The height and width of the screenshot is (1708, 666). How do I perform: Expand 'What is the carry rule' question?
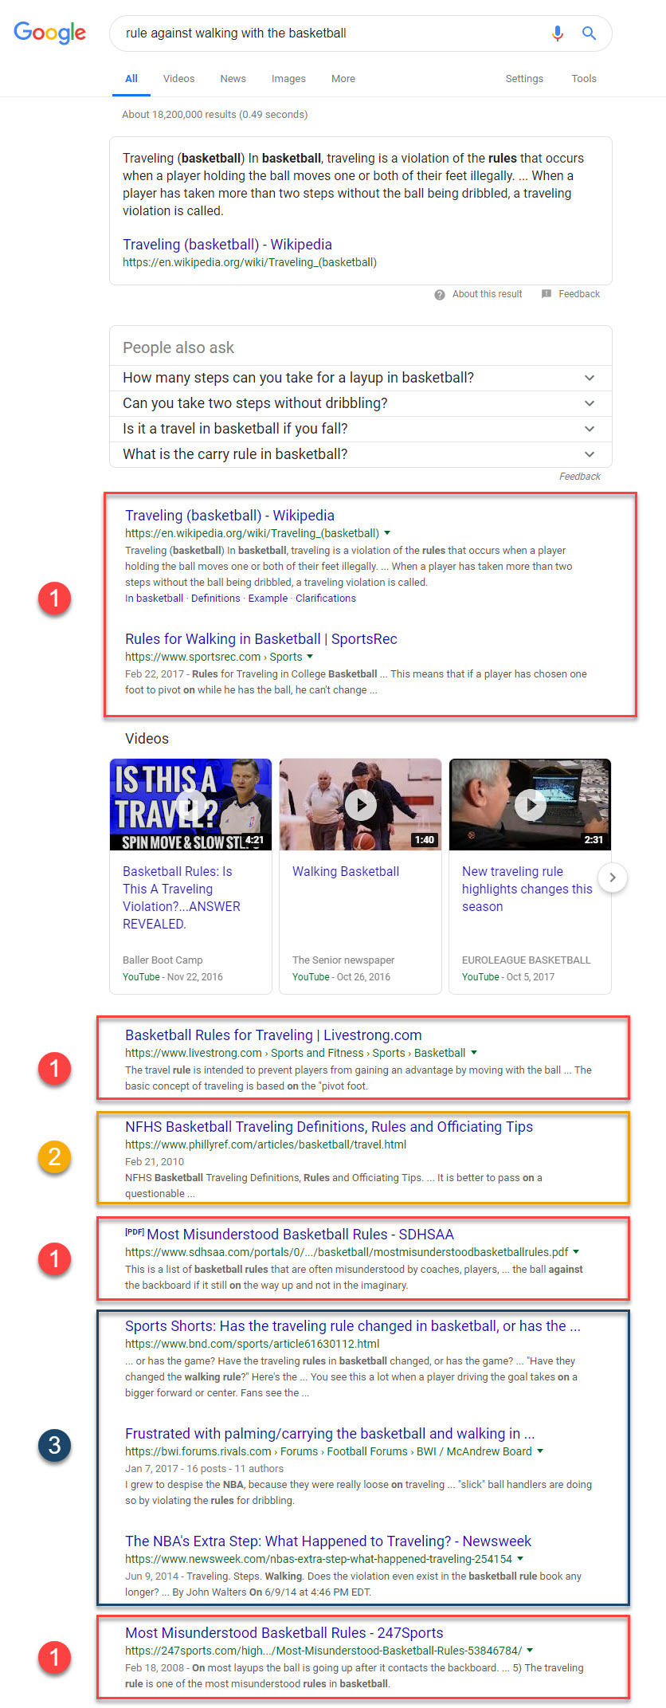point(590,454)
